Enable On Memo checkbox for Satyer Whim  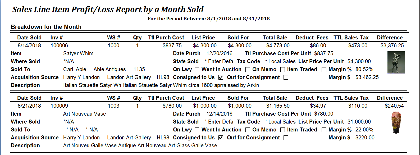coord(282,70)
